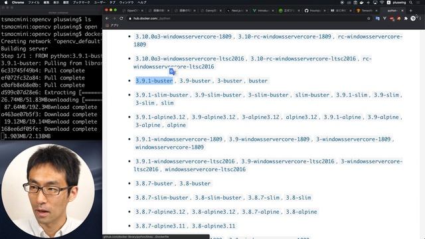Open the 3.10-rc-windowsservercore-ltsc2016 tag link
Image resolution: width=425 pixels, height=239 pixels.
coord(303,58)
